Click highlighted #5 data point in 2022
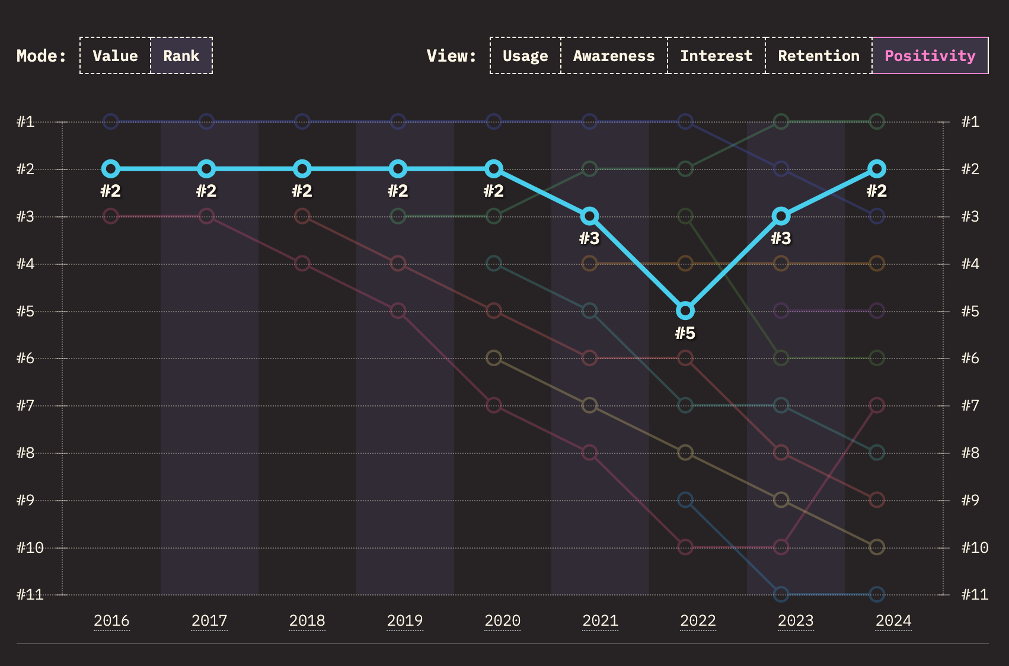This screenshot has height=666, width=1009. point(685,310)
